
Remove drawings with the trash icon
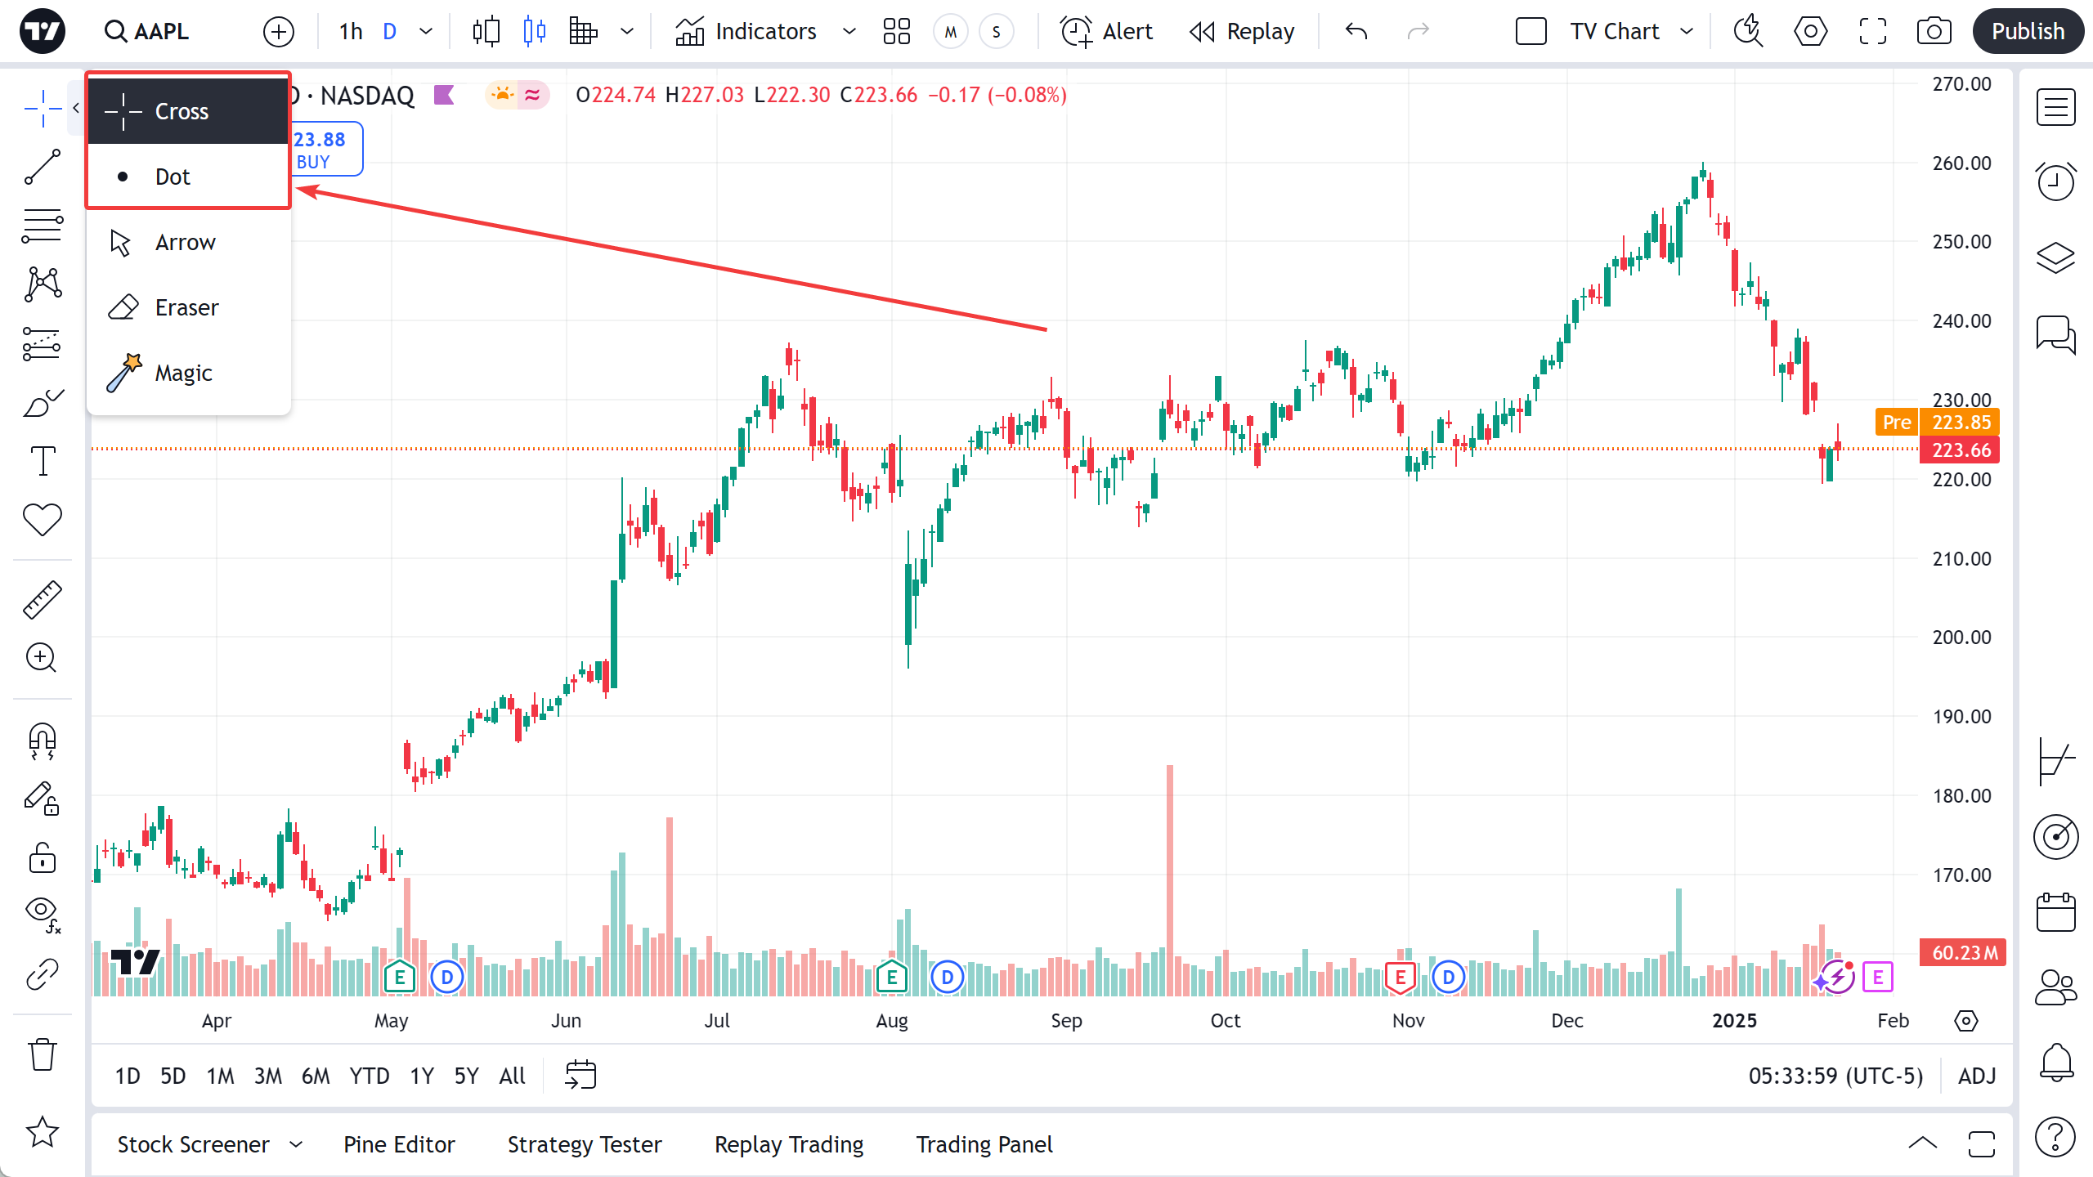tap(42, 1054)
